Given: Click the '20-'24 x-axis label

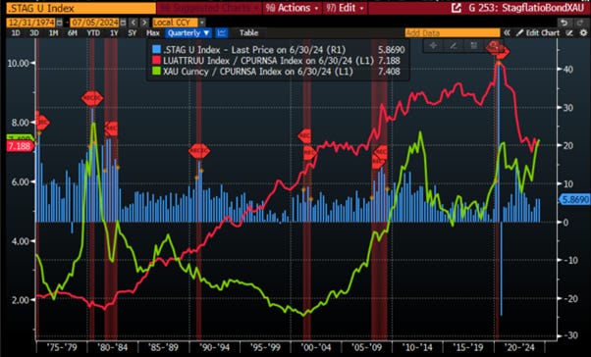Looking at the screenshot, I should 519,347.
